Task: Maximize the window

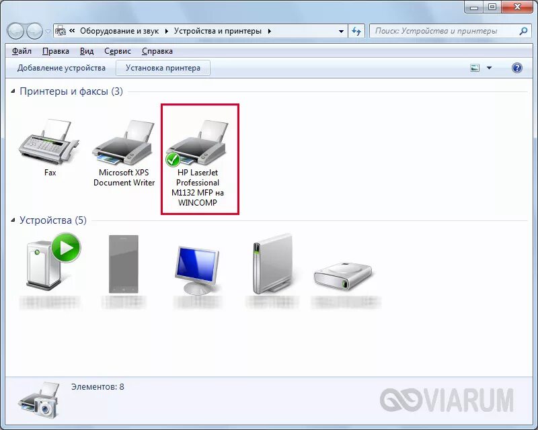Action: [x=492, y=7]
